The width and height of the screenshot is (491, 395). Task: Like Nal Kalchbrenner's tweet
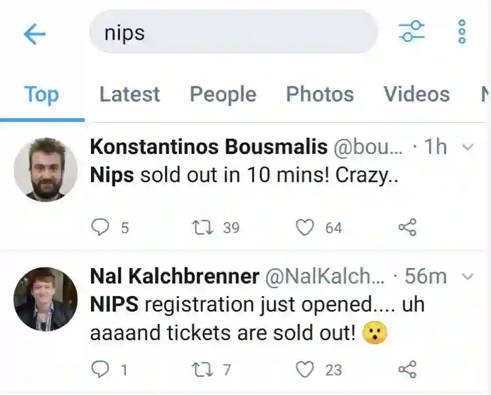pyautogui.click(x=305, y=369)
